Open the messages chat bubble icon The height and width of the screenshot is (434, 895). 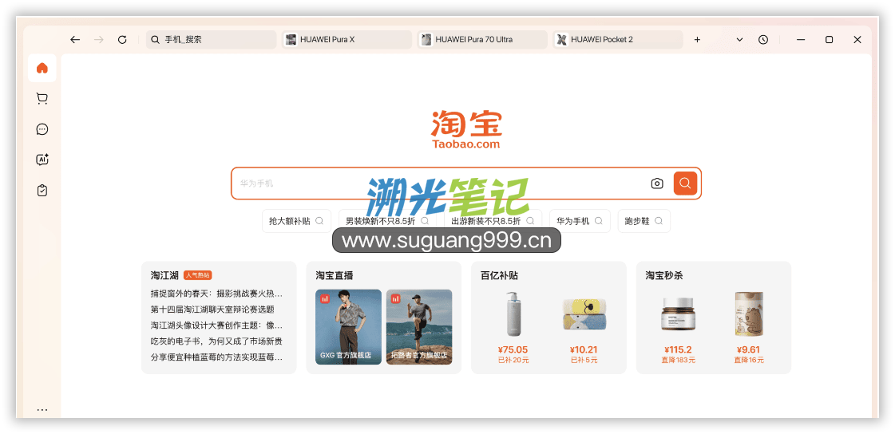click(x=42, y=129)
